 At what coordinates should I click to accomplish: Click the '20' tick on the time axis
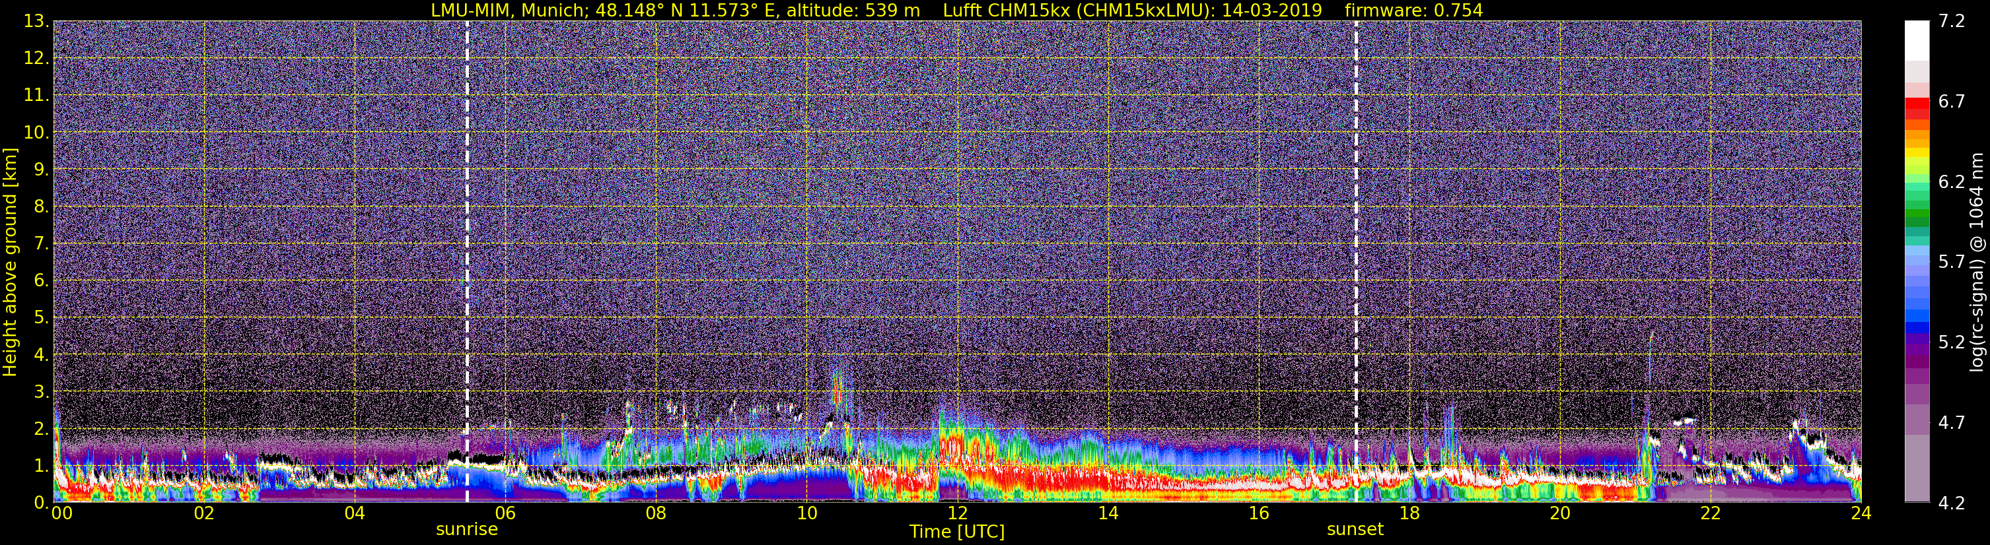click(x=1560, y=514)
